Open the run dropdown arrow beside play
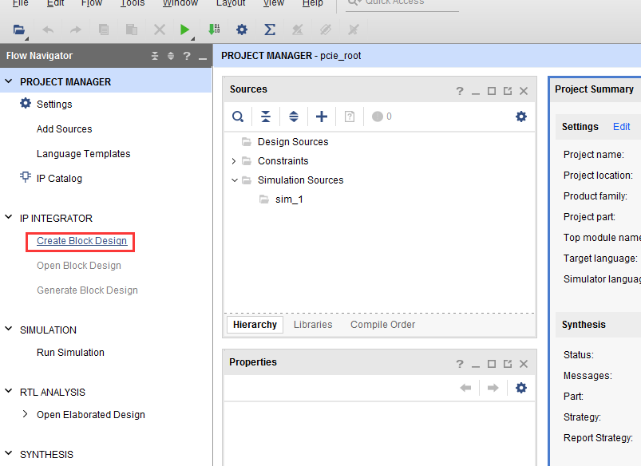641x466 pixels. pyautogui.click(x=192, y=38)
